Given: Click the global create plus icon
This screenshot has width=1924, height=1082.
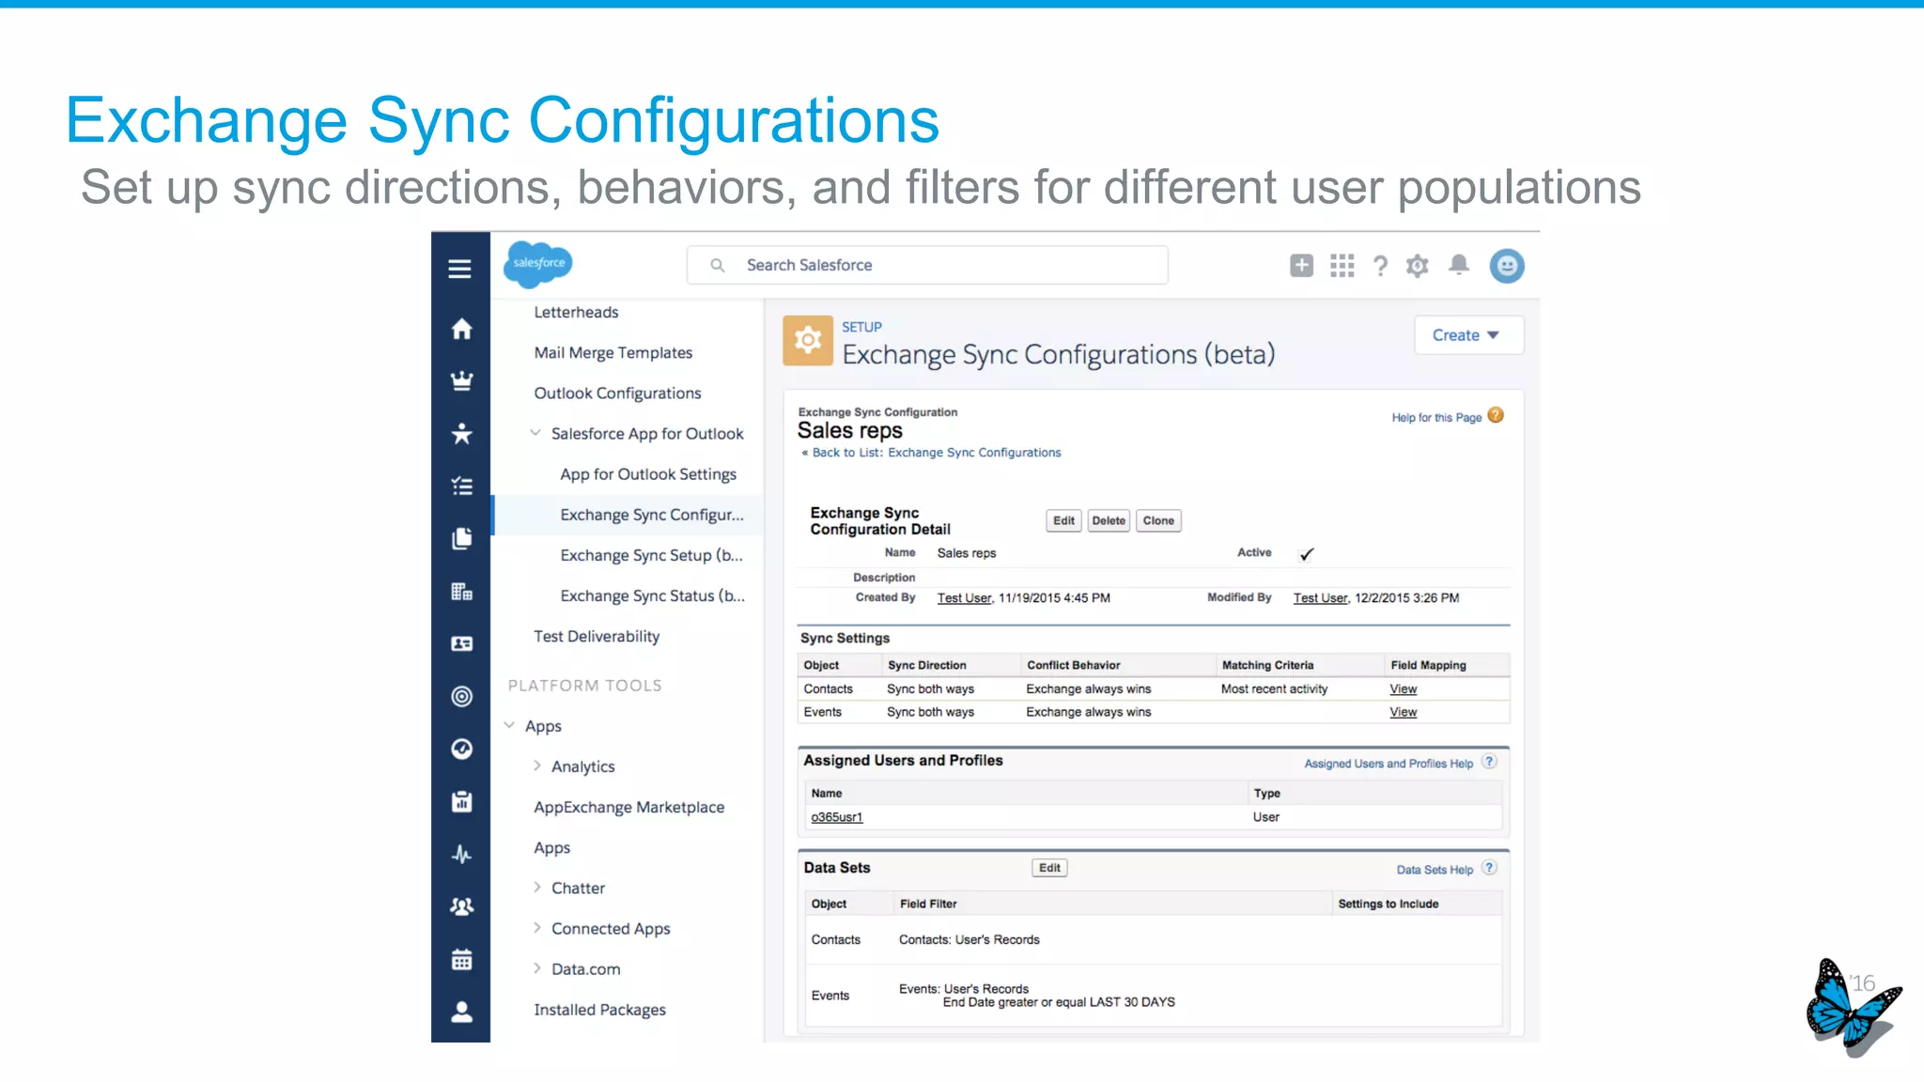Looking at the screenshot, I should point(1301,266).
